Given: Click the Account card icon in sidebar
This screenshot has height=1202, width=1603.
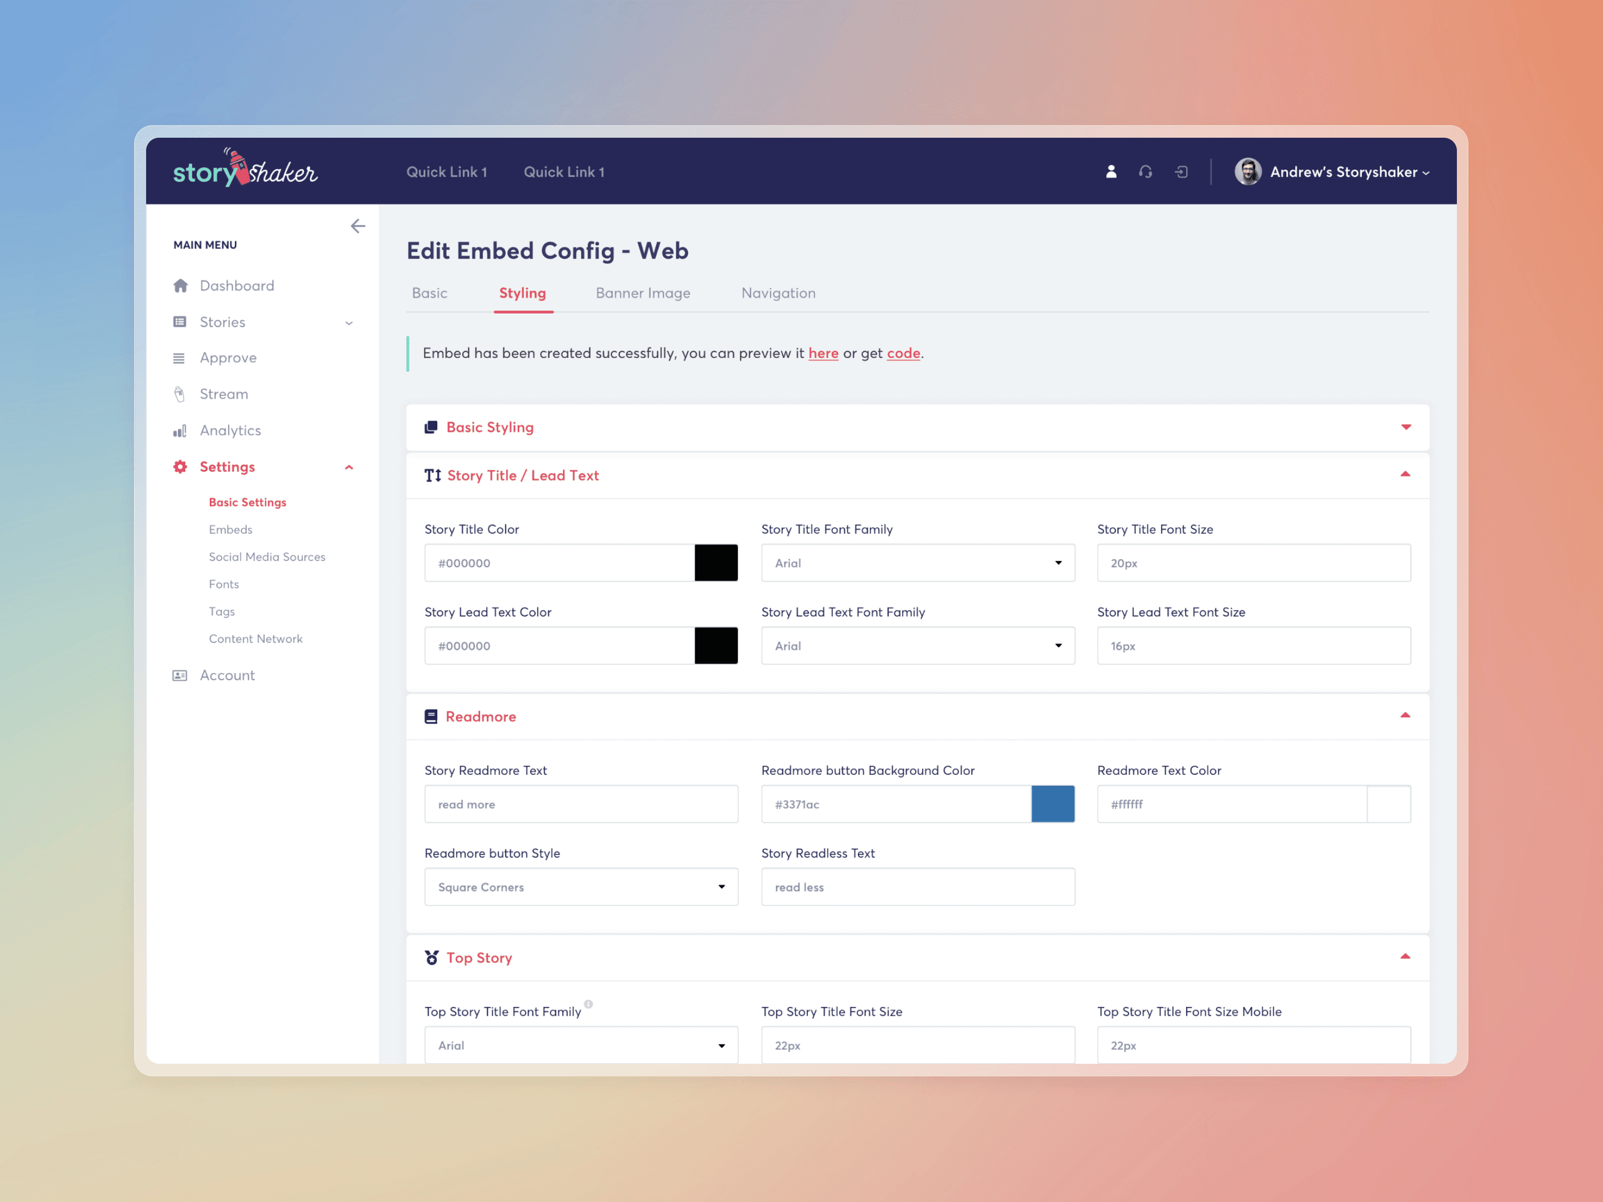Looking at the screenshot, I should point(180,675).
